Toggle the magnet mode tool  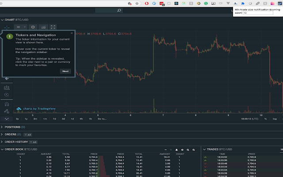(x=7, y=104)
